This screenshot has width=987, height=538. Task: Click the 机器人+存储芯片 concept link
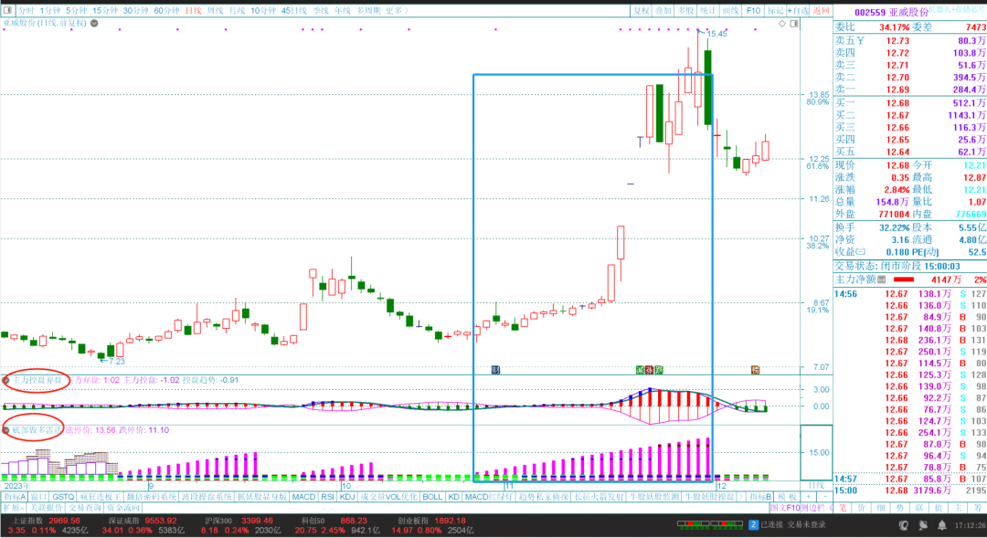958,10
